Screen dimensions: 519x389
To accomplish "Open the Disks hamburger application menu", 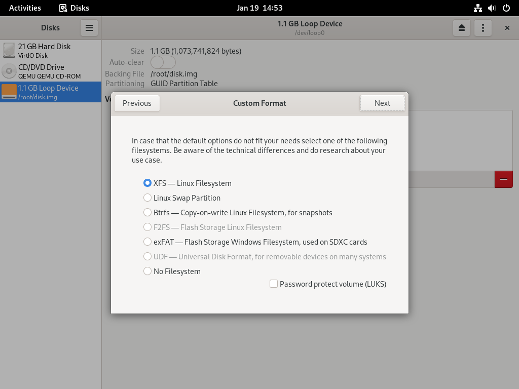I will [x=89, y=28].
